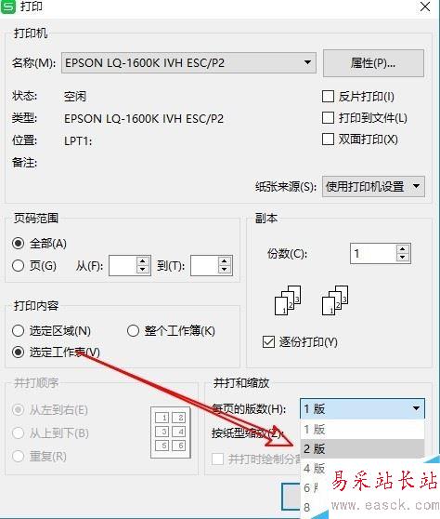Click the page layout order preview thumbnail
The width and height of the screenshot is (440, 519).
pos(171,432)
